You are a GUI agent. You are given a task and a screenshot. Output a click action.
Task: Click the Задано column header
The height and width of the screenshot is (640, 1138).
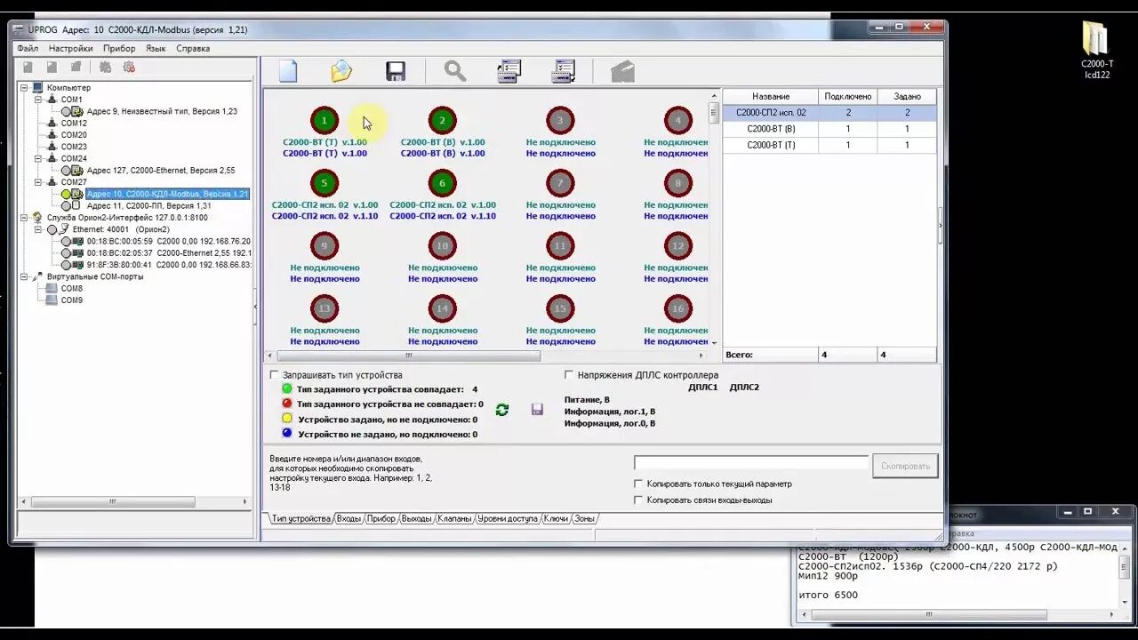point(907,96)
